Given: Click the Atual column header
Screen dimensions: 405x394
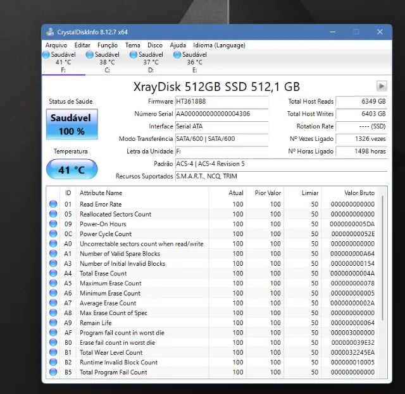Looking at the screenshot, I should (x=227, y=193).
